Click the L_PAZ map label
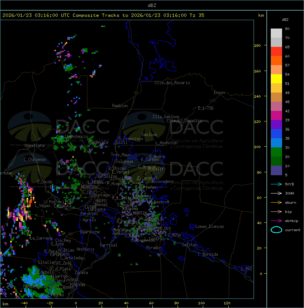The width and height of the screenshot is (304, 308). pyautogui.click(x=247, y=269)
